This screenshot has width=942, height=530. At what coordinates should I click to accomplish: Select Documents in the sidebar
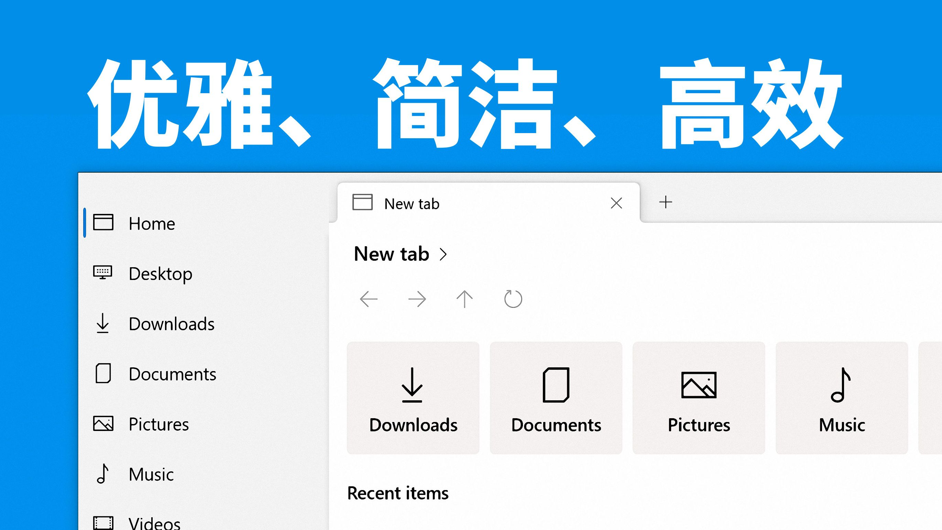[172, 374]
